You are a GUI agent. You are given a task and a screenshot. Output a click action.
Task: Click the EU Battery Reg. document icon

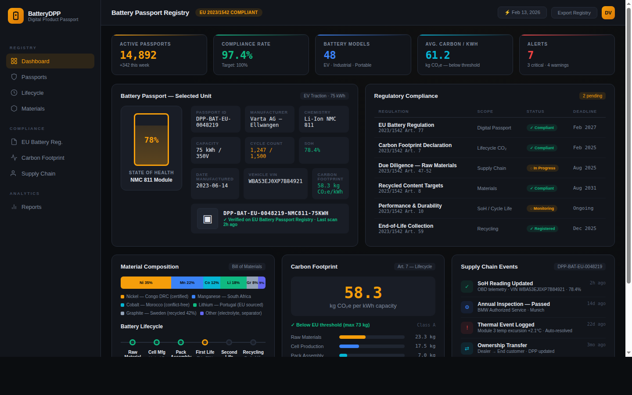pos(14,142)
